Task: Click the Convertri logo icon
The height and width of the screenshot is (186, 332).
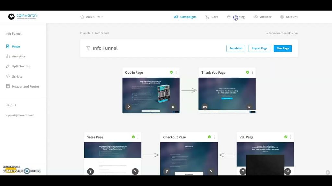Action: tap(11, 16)
